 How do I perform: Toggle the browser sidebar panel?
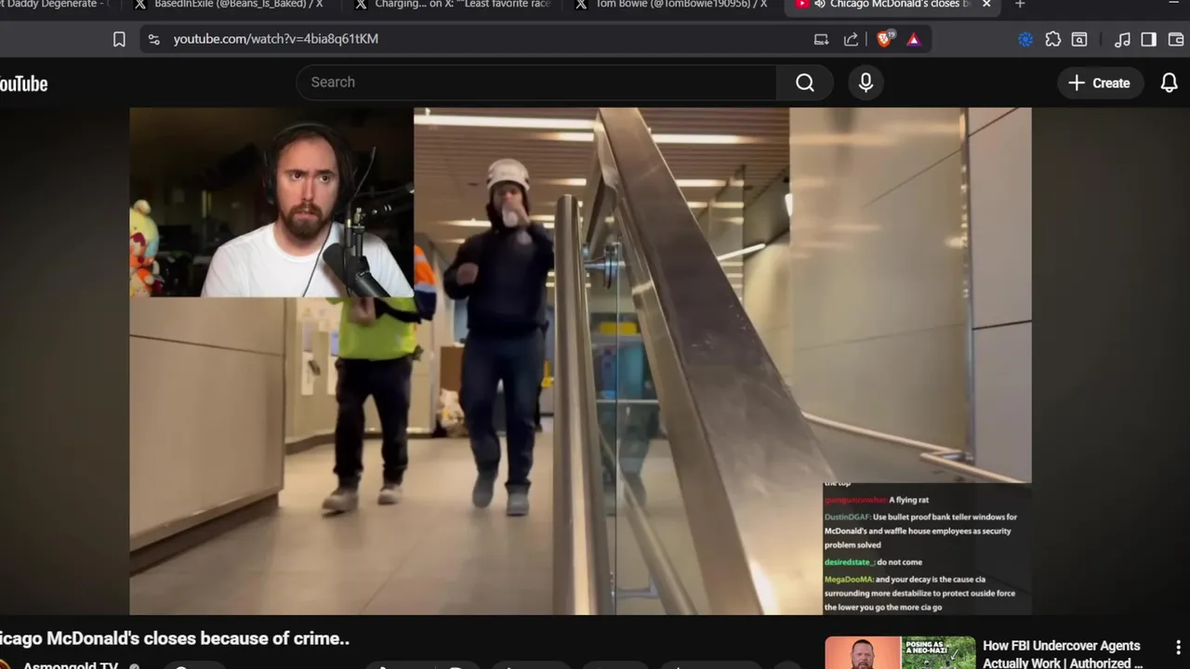(1149, 39)
